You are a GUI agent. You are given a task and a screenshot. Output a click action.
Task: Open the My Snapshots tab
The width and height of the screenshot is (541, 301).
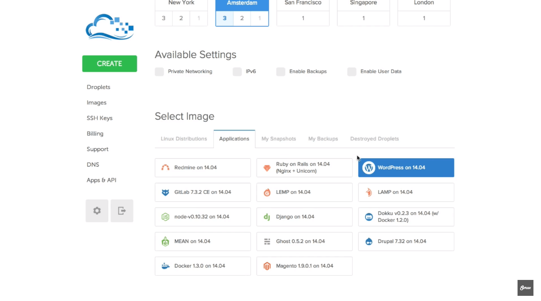pyautogui.click(x=279, y=139)
